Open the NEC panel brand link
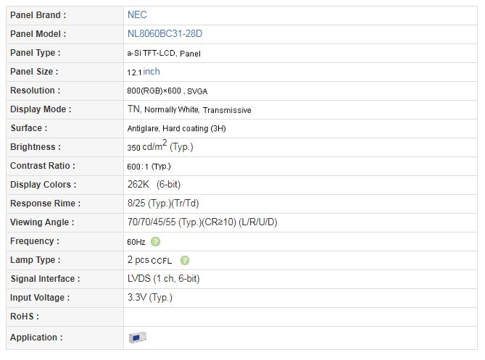 coord(137,14)
